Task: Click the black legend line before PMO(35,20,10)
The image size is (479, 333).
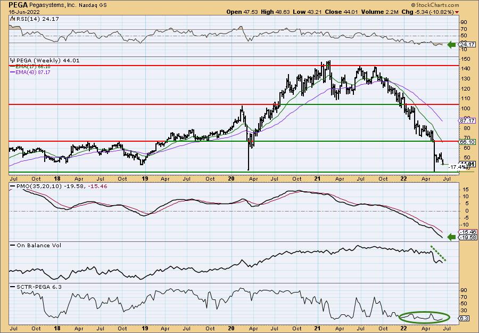Action: coord(12,186)
